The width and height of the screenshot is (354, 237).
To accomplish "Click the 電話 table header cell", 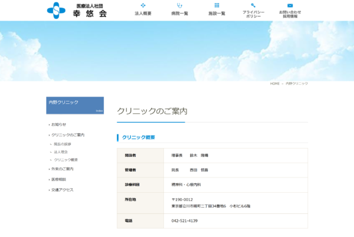I will coord(140,221).
